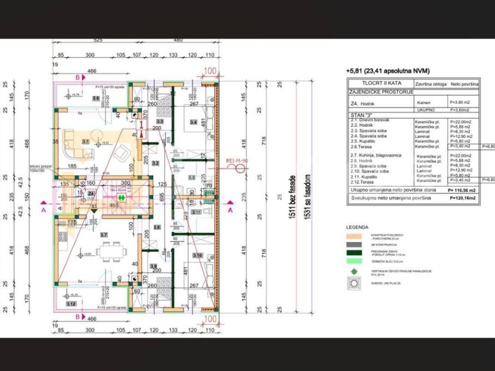Click the Z4 corridor label on the plan
The height and width of the screenshot is (371, 495).
pos(91,194)
